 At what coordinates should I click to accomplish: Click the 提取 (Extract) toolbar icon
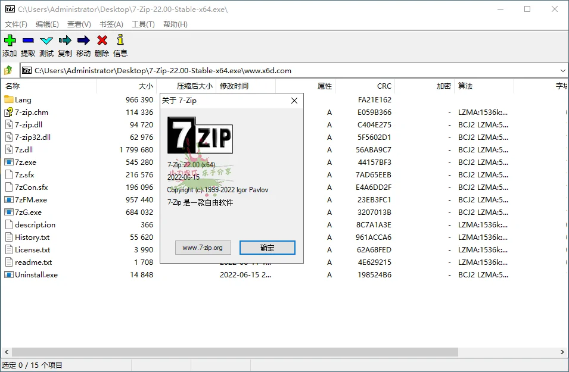[27, 40]
